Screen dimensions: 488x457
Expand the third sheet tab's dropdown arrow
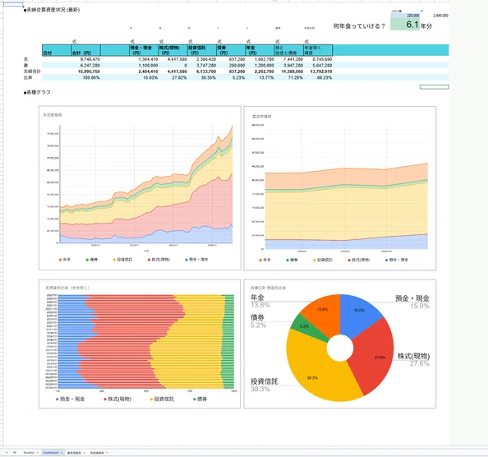click(85, 453)
